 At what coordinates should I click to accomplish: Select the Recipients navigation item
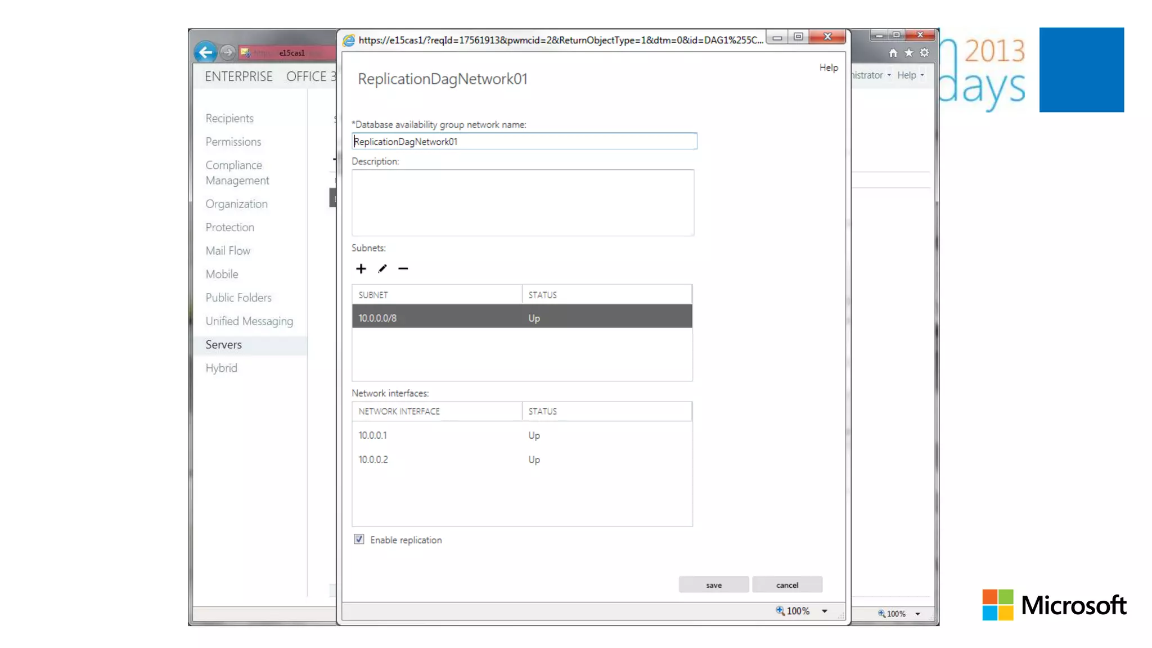[x=229, y=118]
